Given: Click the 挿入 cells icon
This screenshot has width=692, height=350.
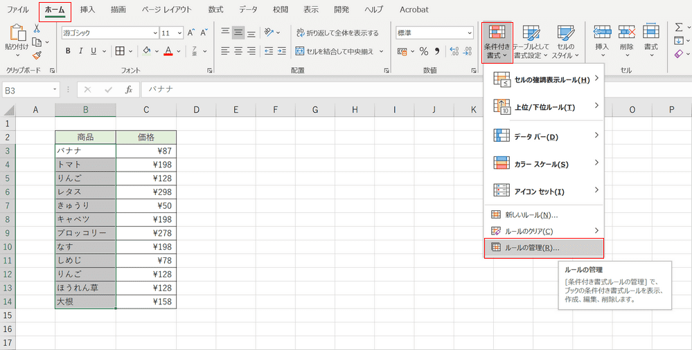Looking at the screenshot, I should pos(602,32).
